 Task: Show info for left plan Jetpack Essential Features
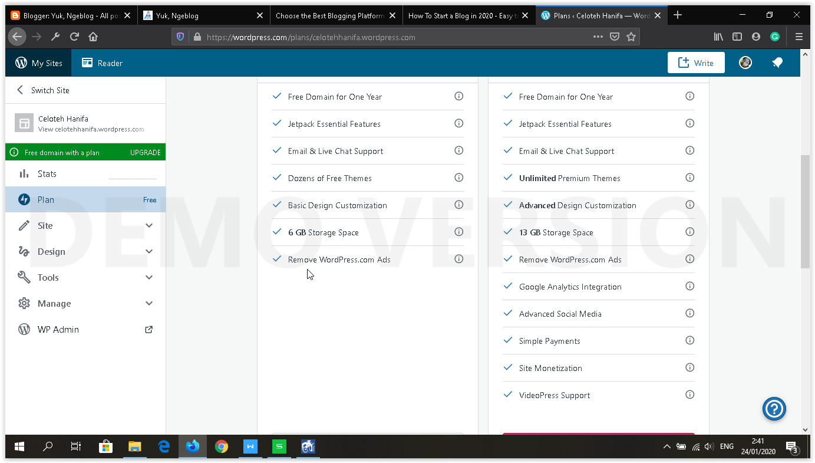pyautogui.click(x=459, y=123)
